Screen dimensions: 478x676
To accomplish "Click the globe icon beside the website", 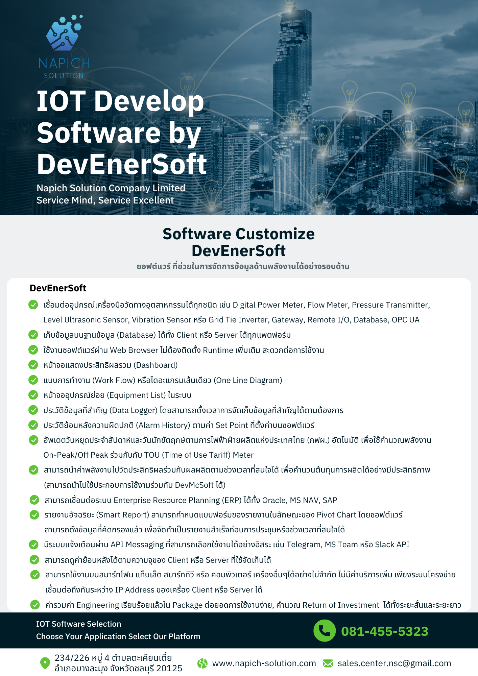I will [x=202, y=663].
